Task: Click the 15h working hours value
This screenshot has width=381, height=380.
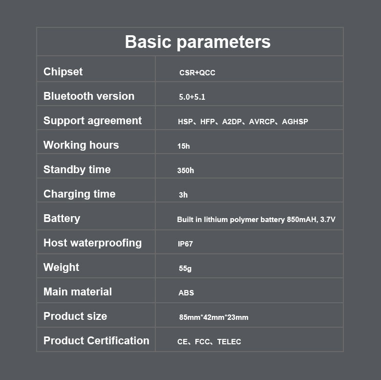Action: click(x=184, y=146)
